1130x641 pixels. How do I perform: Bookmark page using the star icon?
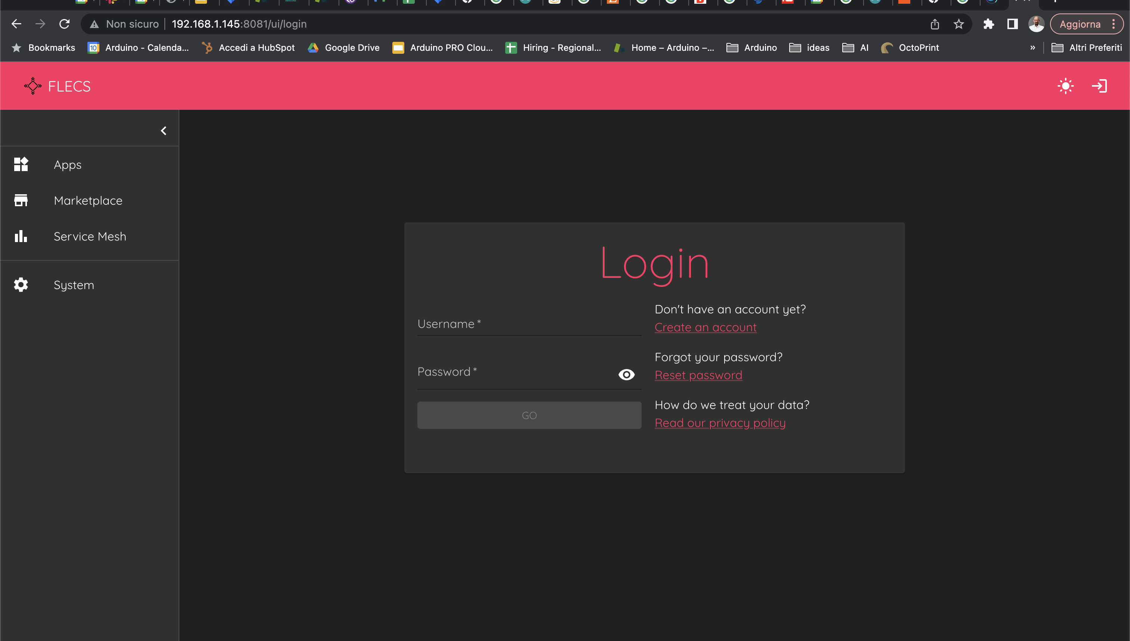(958, 24)
